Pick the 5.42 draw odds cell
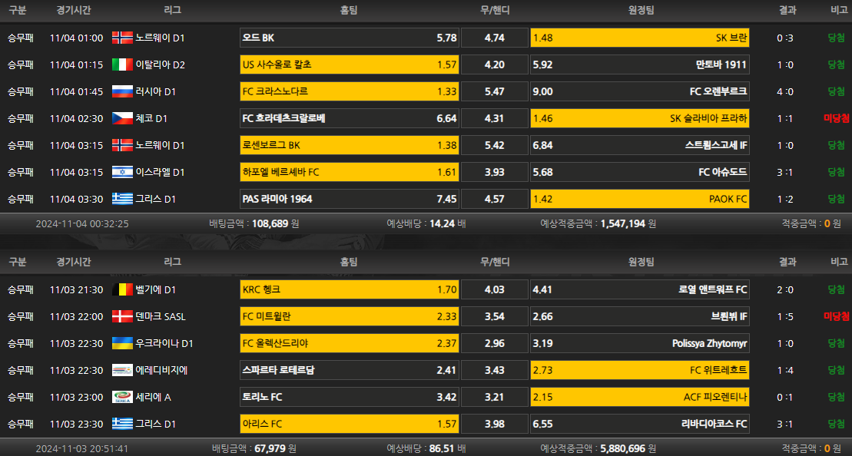 click(495, 145)
